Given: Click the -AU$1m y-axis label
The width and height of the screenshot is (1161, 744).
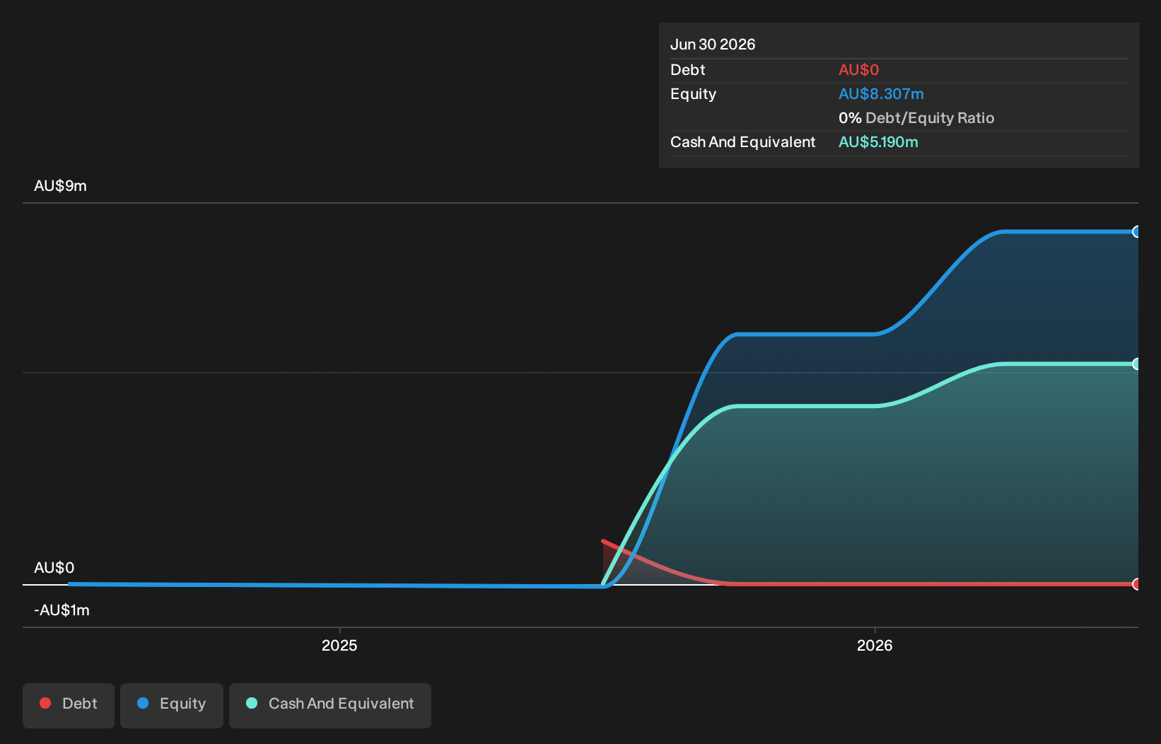Looking at the screenshot, I should 62,610.
